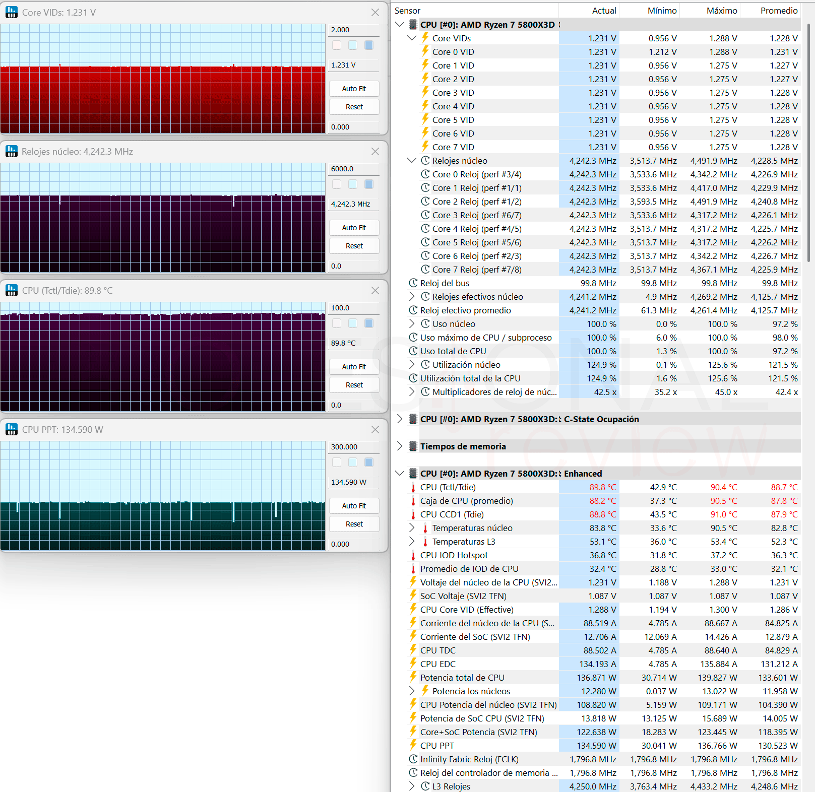
Task: Click the lightning icon beside Core 4 VID
Action: (x=425, y=106)
